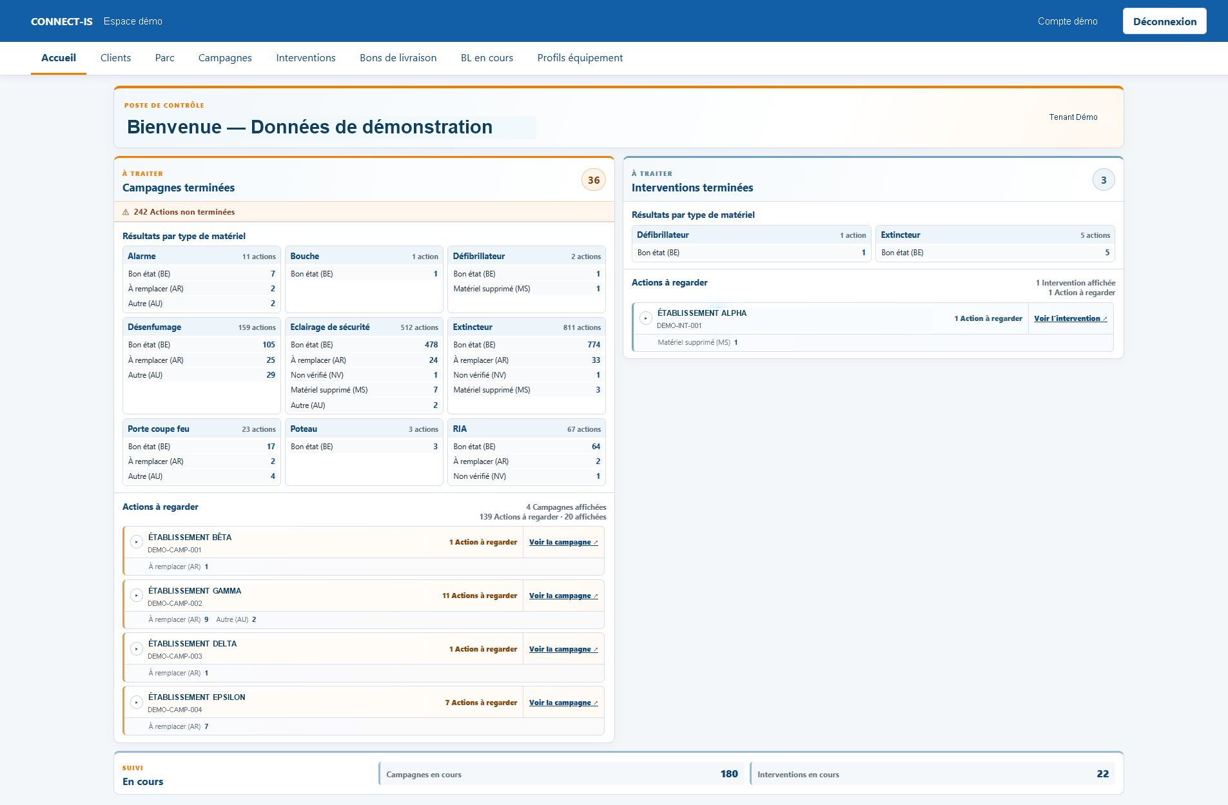The width and height of the screenshot is (1228, 805).
Task: Select the Alarme card header
Action: coord(202,256)
